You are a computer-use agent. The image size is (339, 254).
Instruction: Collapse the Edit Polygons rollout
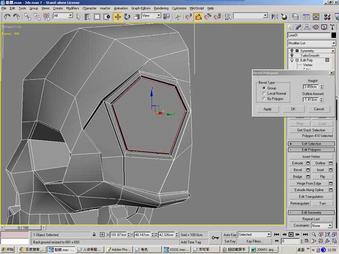click(x=311, y=149)
